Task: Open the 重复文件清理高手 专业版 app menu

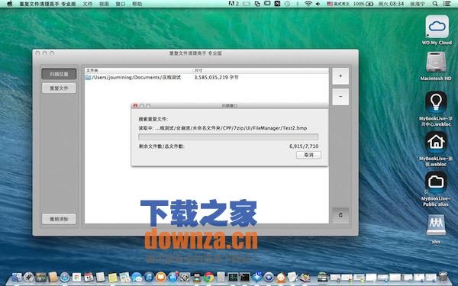Action: click(x=47, y=4)
